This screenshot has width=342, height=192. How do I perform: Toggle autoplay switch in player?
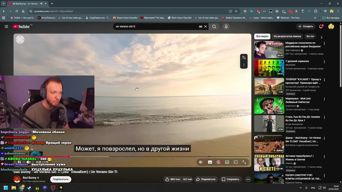200,162
